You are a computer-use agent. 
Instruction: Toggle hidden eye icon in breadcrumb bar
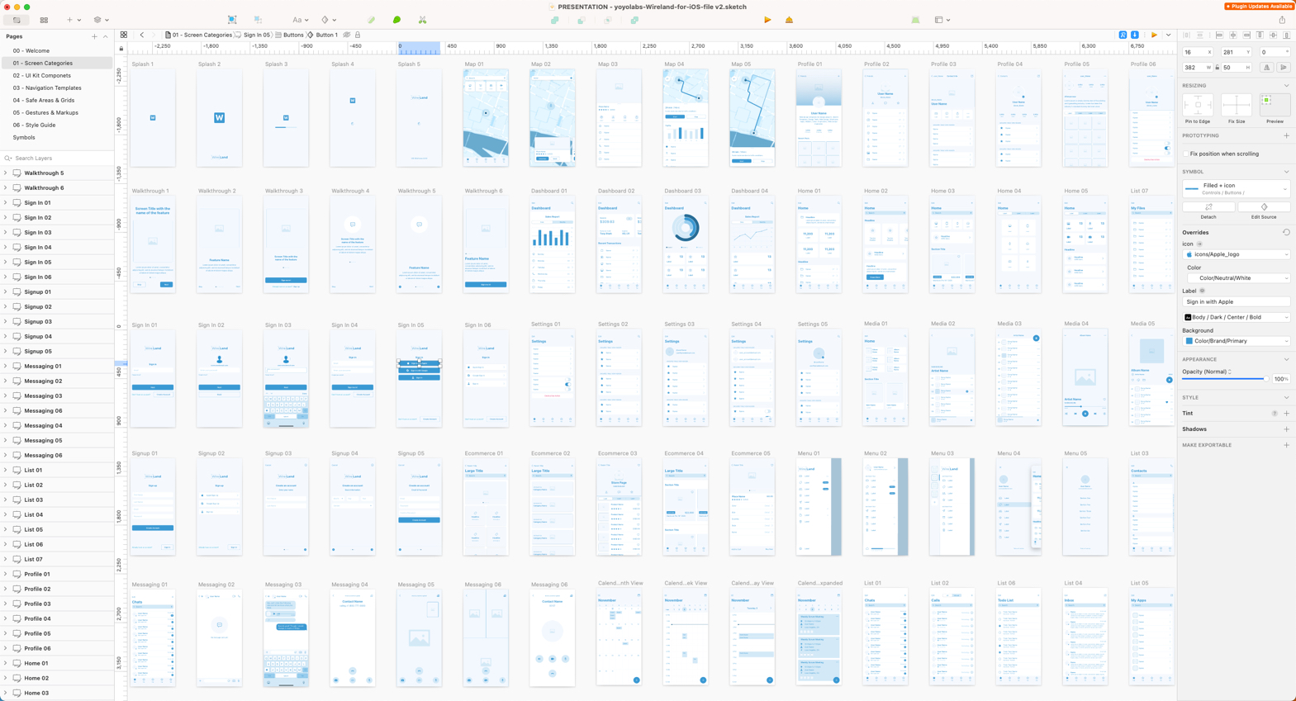click(x=347, y=35)
